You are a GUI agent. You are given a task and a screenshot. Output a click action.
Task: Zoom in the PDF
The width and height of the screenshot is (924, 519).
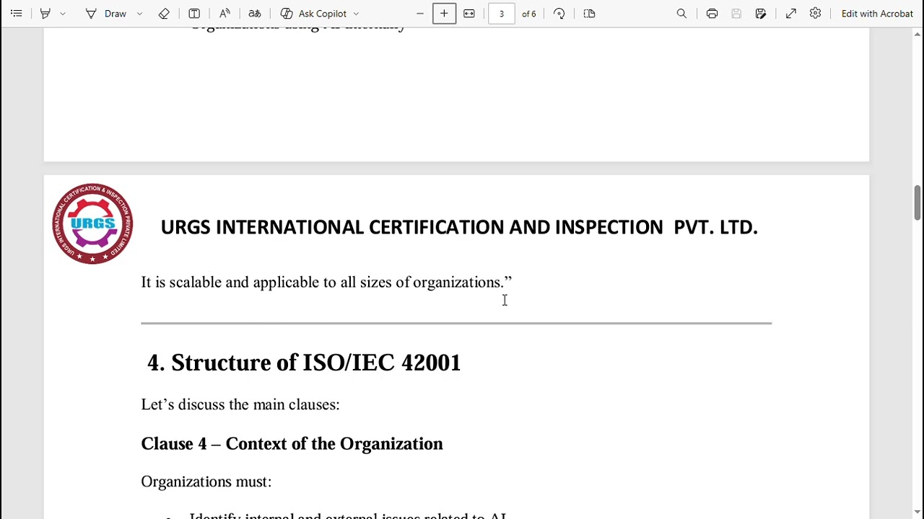(444, 14)
